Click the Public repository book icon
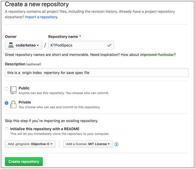 pyautogui.click(x=13, y=90)
